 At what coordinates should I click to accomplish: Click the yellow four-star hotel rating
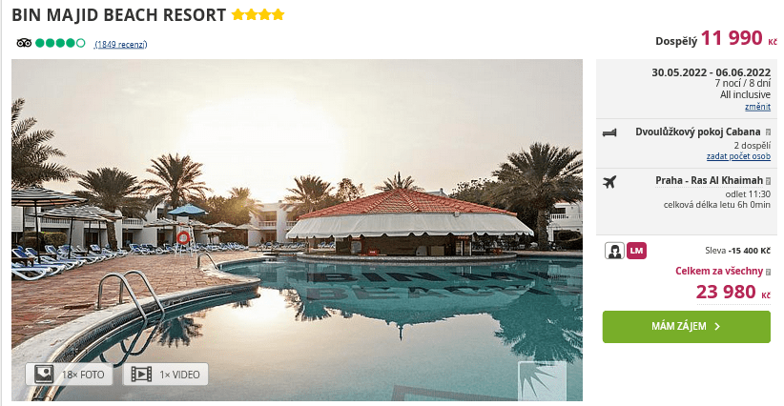pos(258,14)
